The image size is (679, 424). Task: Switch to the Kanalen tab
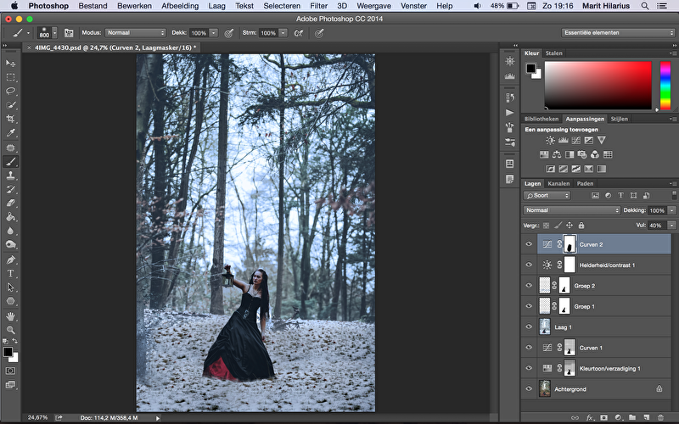558,183
